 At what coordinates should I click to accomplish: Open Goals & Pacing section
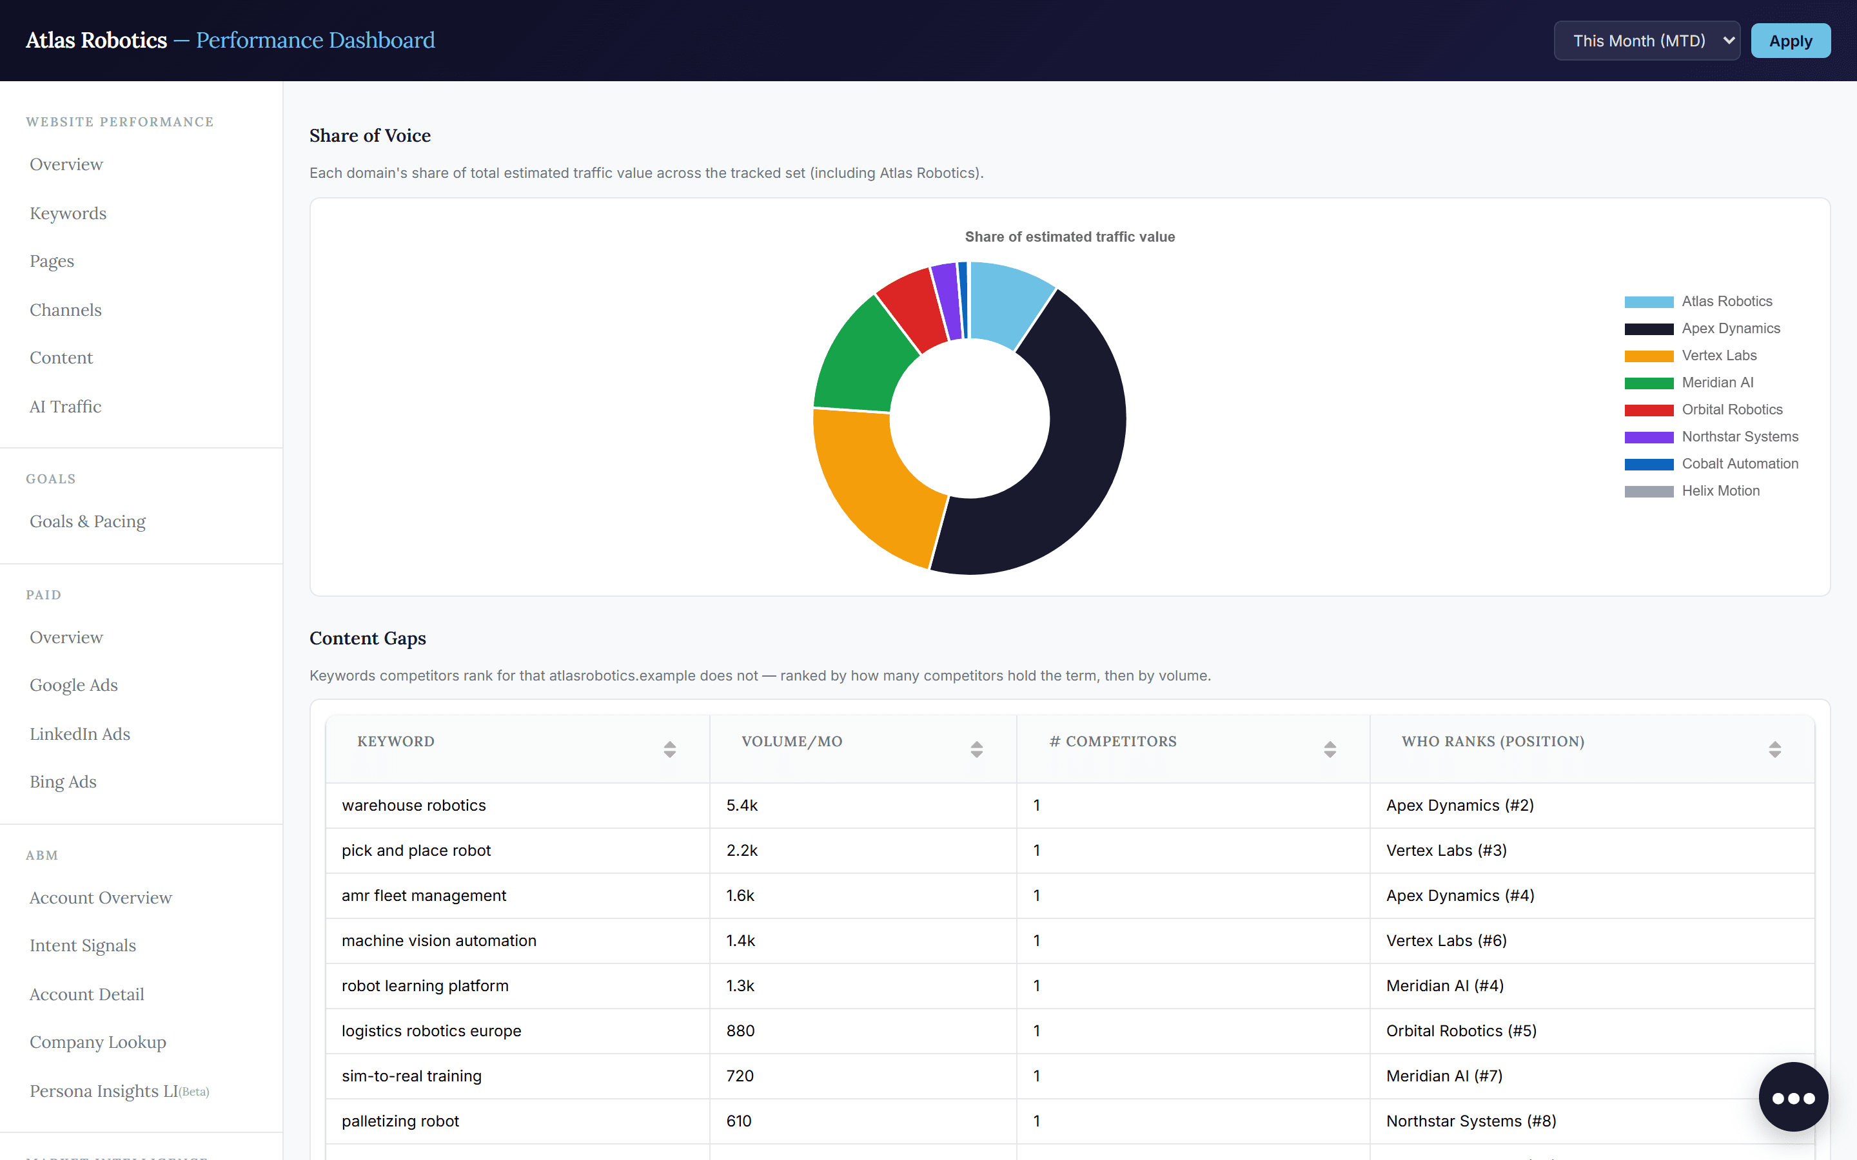88,521
